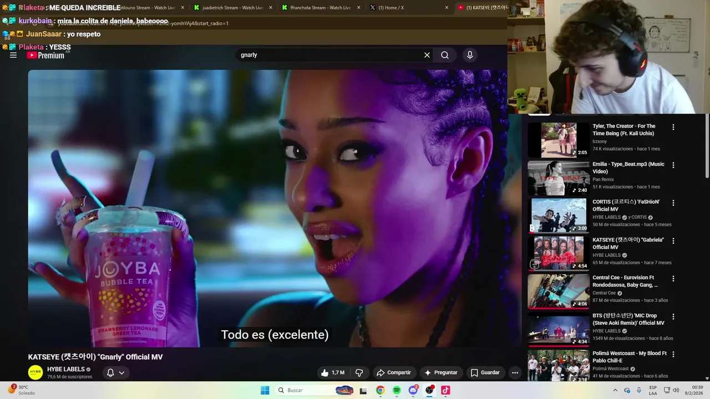Viewport: 710px width, 399px height.
Task: Open options for the Tyler, The Creator video
Action: click(673, 127)
